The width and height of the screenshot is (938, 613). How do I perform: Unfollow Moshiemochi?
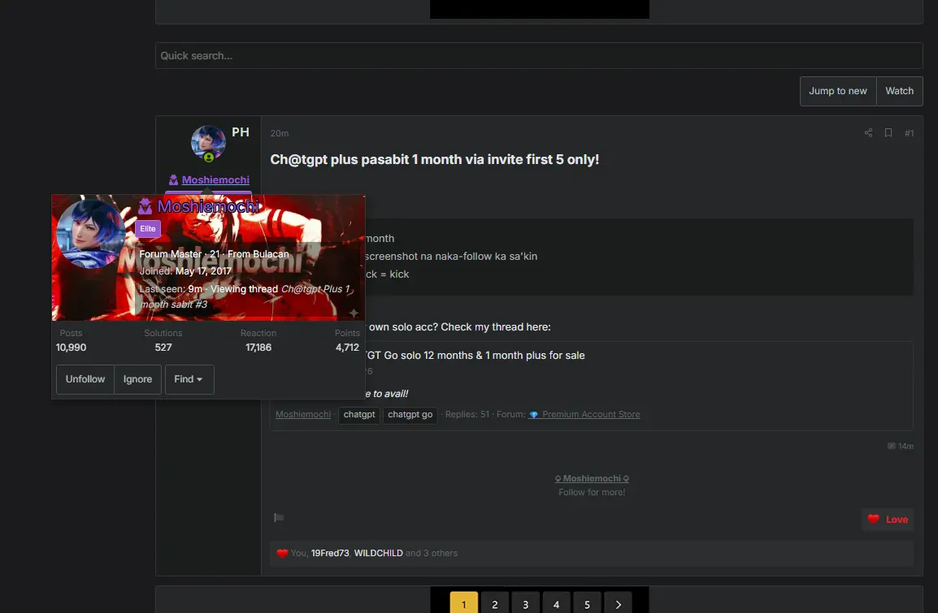tap(85, 379)
